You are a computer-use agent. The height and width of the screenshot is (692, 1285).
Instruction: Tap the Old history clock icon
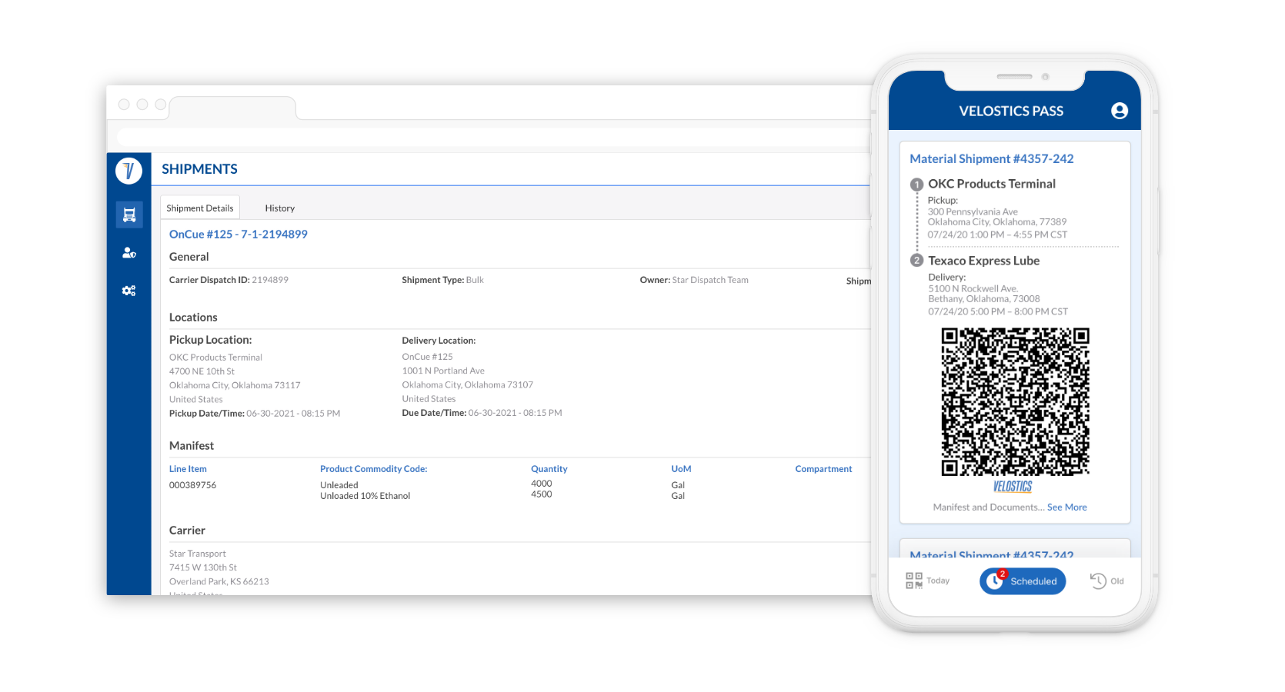point(1098,581)
